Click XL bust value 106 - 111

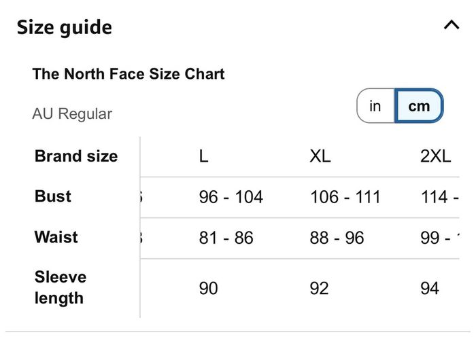click(345, 197)
